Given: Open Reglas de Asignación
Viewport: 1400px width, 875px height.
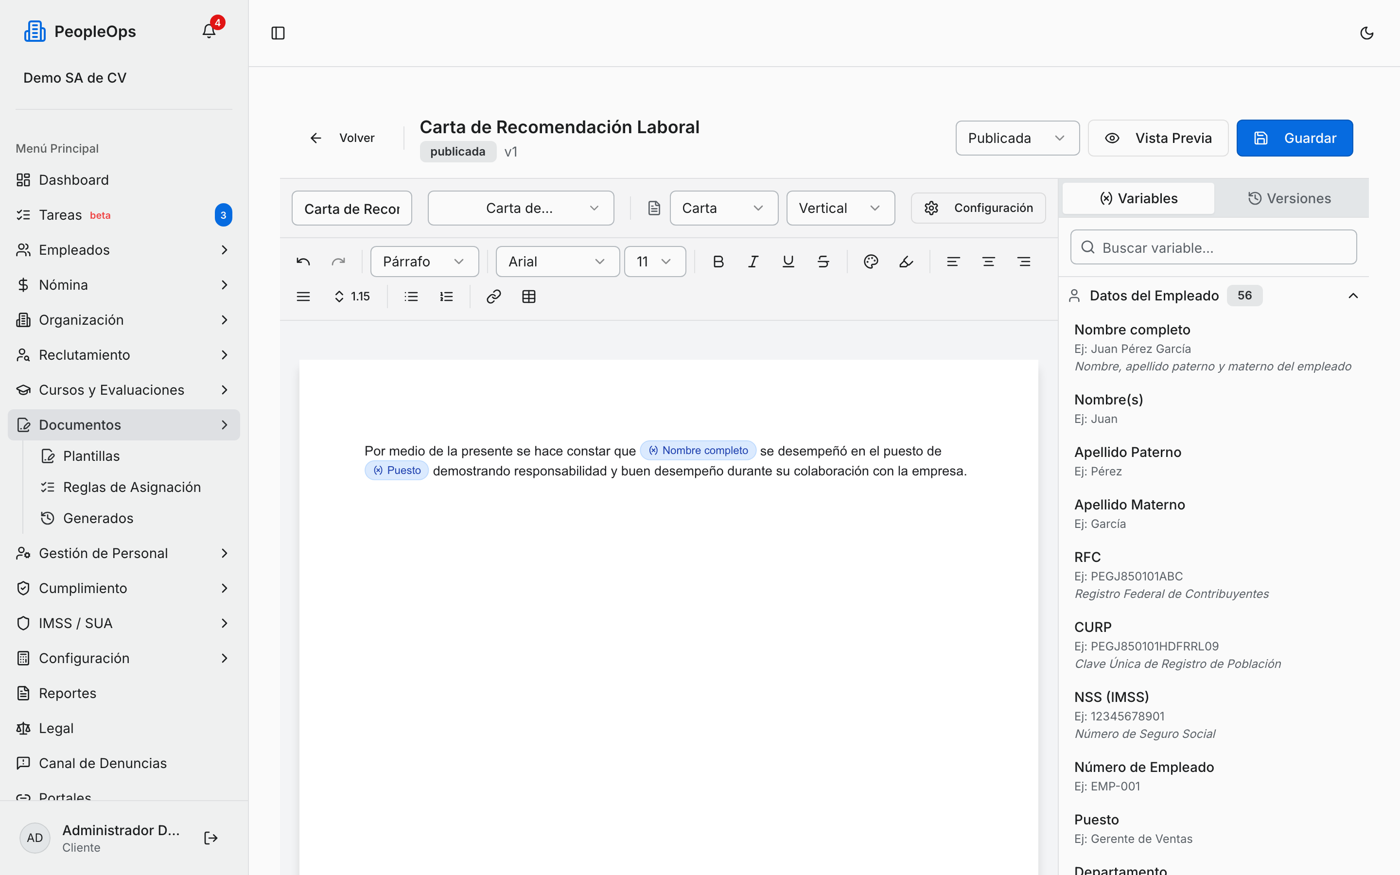Looking at the screenshot, I should tap(131, 487).
